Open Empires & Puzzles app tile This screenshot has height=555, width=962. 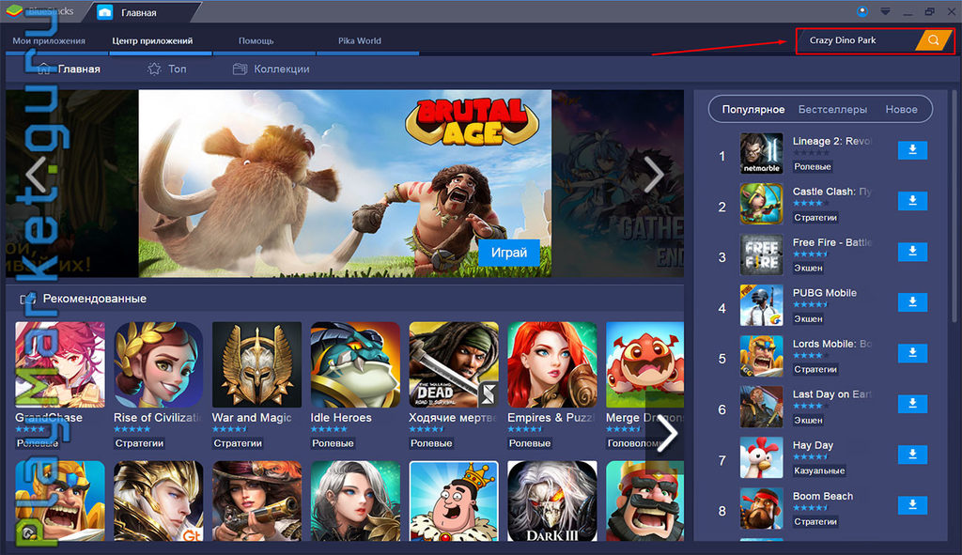point(551,365)
